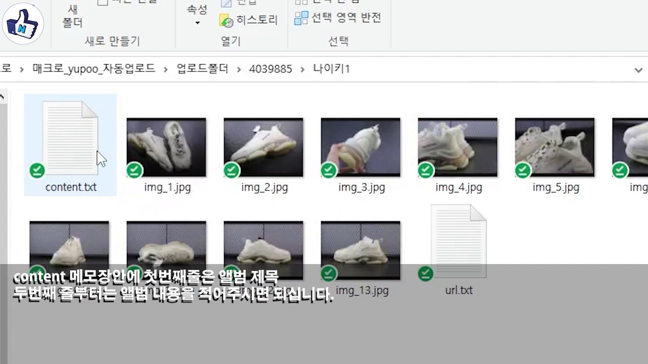Click sync status badge on img_1.jpg
The width and height of the screenshot is (648, 364).
pyautogui.click(x=134, y=170)
